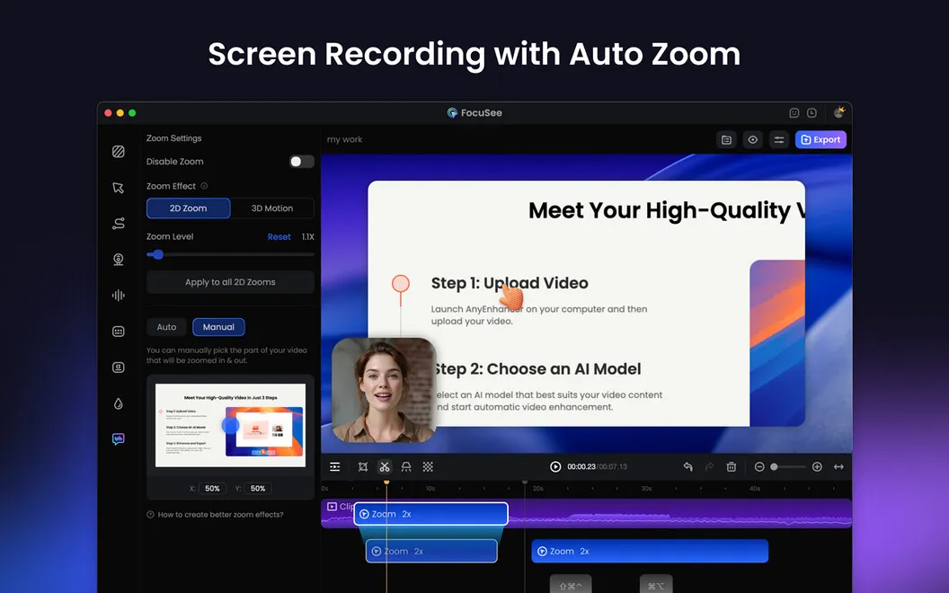Click the X 50% position field

[212, 488]
